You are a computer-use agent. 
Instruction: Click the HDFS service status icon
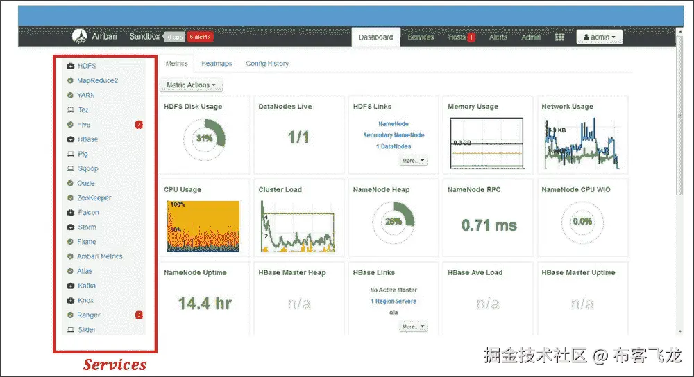(70, 66)
